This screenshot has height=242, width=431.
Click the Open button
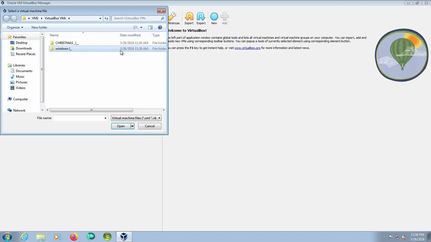[121, 126]
